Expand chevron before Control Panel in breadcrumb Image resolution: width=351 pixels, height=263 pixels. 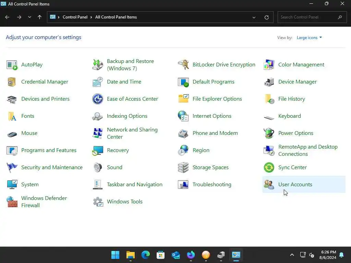pos(59,17)
